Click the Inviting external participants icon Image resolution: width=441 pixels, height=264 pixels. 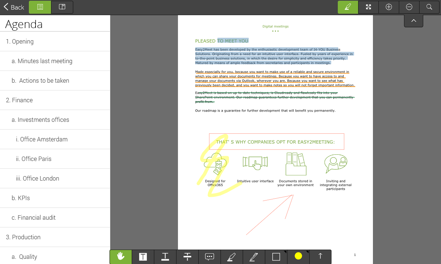point(336,164)
